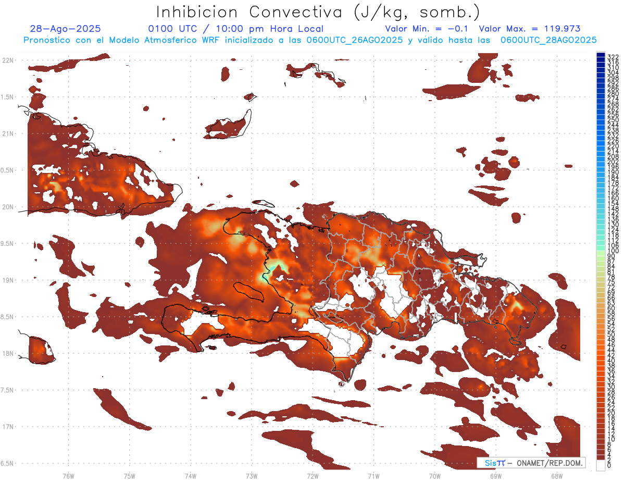Select the date "28-Ago-2025"
Screen dimensions: 625x483
point(65,29)
